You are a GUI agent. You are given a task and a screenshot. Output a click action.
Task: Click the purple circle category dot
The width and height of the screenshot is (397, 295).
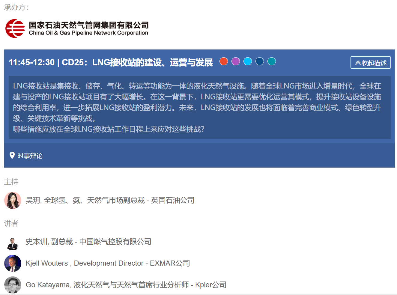tap(236, 61)
